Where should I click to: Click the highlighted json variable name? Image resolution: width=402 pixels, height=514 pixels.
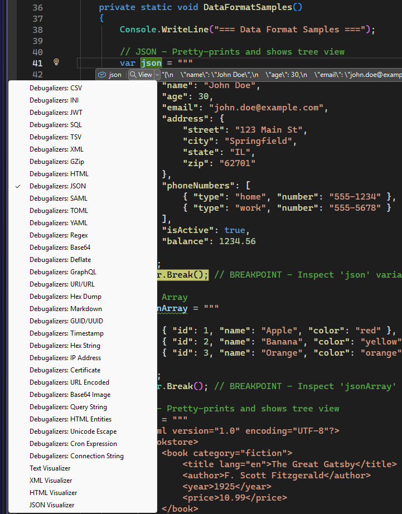coord(151,62)
